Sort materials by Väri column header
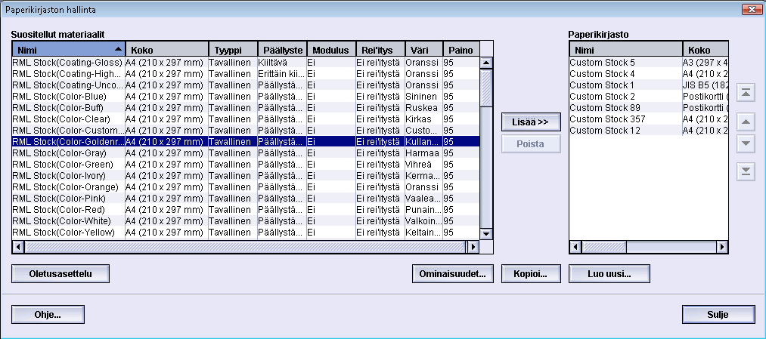The width and height of the screenshot is (766, 339). 424,49
